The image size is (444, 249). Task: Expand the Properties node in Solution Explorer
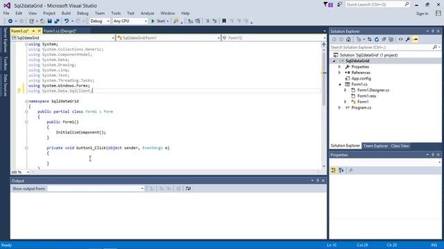click(339, 67)
